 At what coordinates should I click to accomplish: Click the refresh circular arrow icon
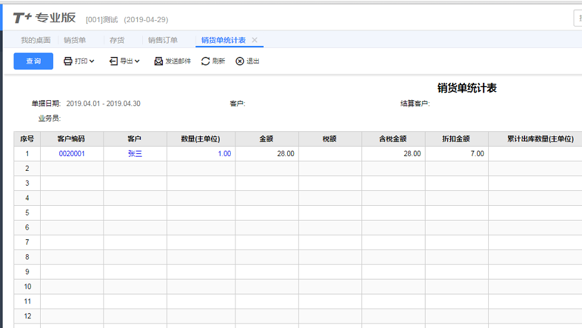pos(206,61)
